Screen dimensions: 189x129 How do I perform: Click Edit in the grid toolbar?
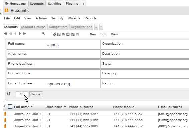click(104, 34)
